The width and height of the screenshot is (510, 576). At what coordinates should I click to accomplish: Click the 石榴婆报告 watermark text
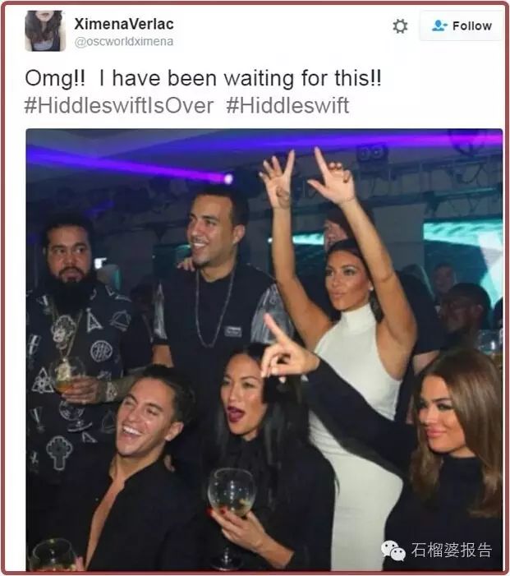(452, 551)
